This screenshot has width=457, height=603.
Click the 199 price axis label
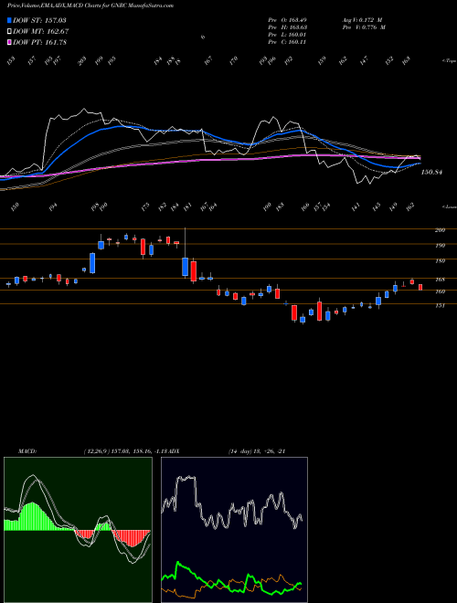click(x=440, y=246)
